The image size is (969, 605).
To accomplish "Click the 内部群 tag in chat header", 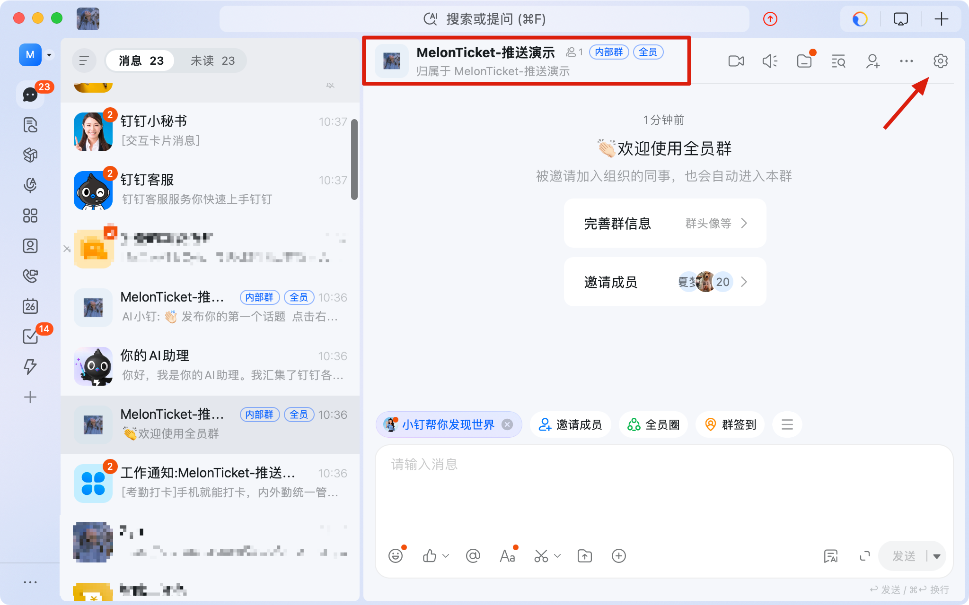I will [x=608, y=52].
